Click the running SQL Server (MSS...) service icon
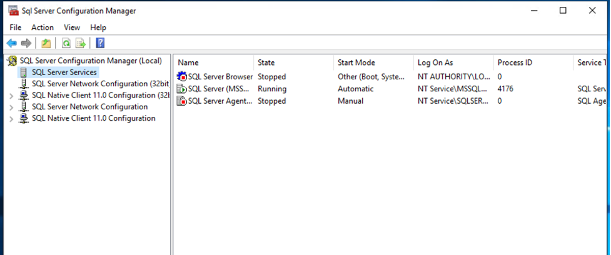This screenshot has width=611, height=255. [181, 89]
